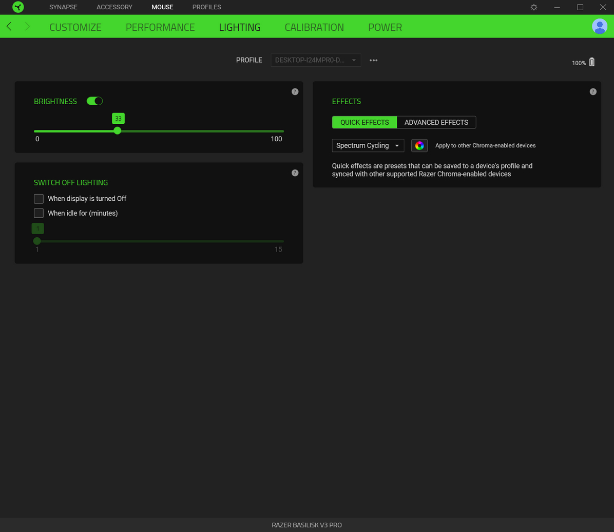614x532 pixels.
Task: Open the Spectrum Cycling effect dropdown
Action: (368, 145)
